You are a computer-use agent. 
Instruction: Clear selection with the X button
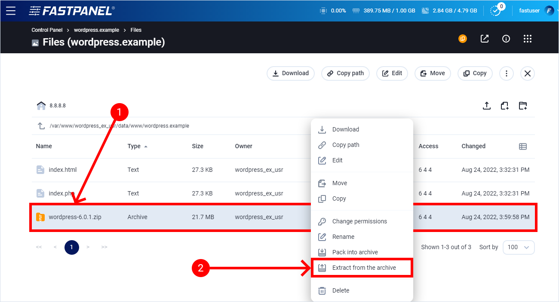click(x=528, y=73)
